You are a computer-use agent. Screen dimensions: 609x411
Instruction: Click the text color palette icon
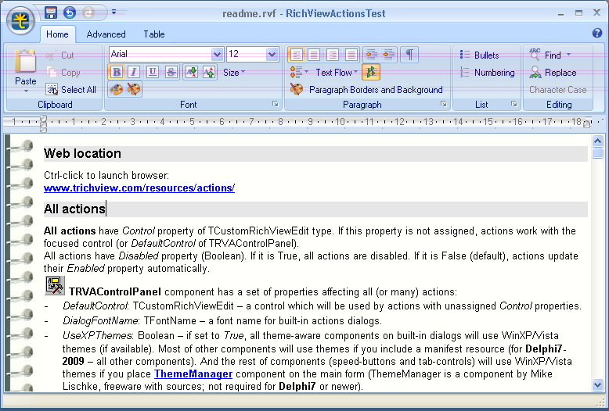click(x=116, y=89)
